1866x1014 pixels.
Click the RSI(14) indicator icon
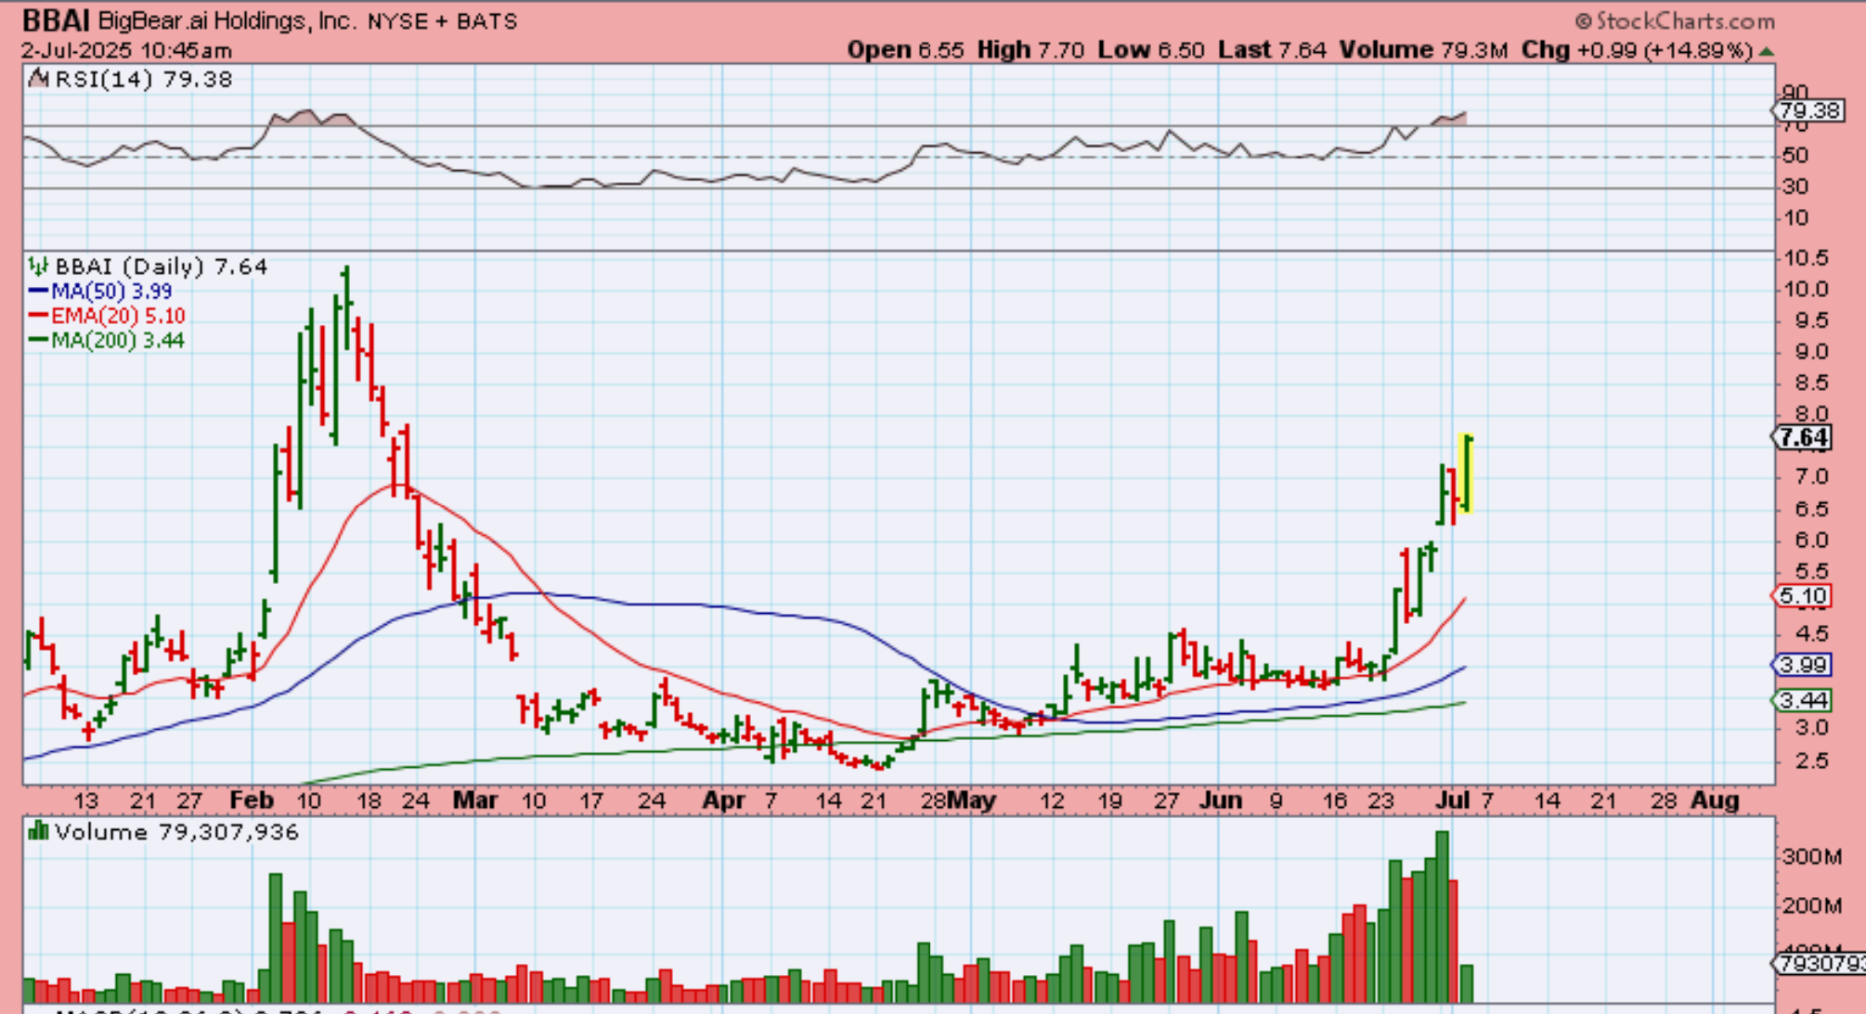click(38, 79)
